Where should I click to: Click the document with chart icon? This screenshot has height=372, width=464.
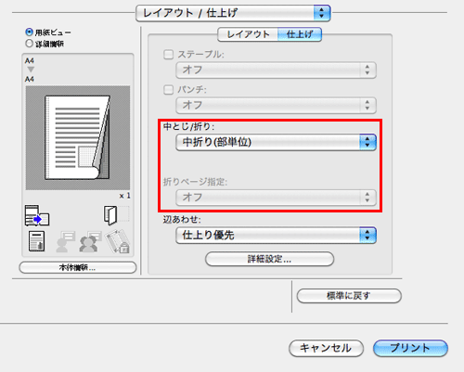(x=36, y=241)
